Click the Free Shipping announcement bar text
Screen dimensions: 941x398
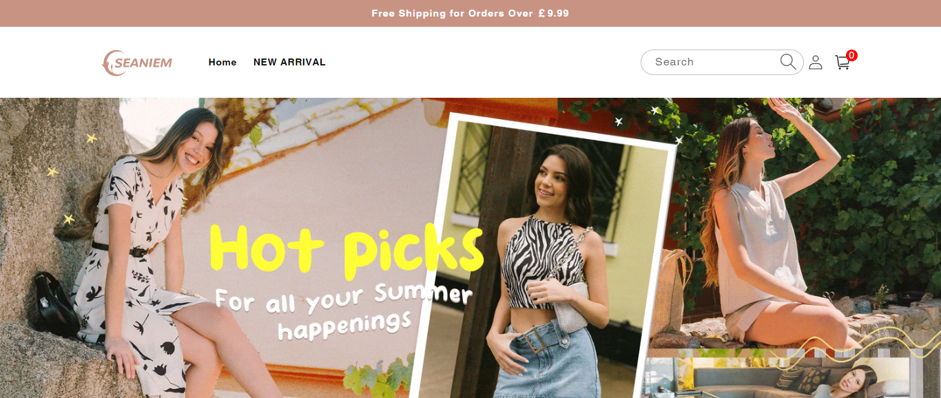tap(470, 13)
